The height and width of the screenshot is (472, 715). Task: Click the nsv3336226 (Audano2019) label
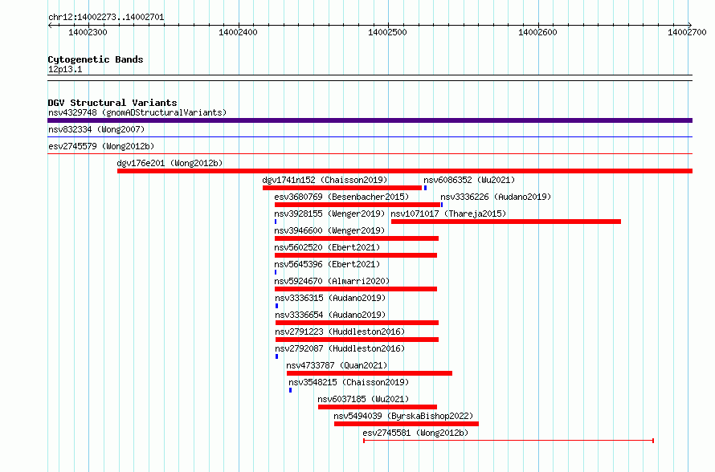pyautogui.click(x=496, y=197)
